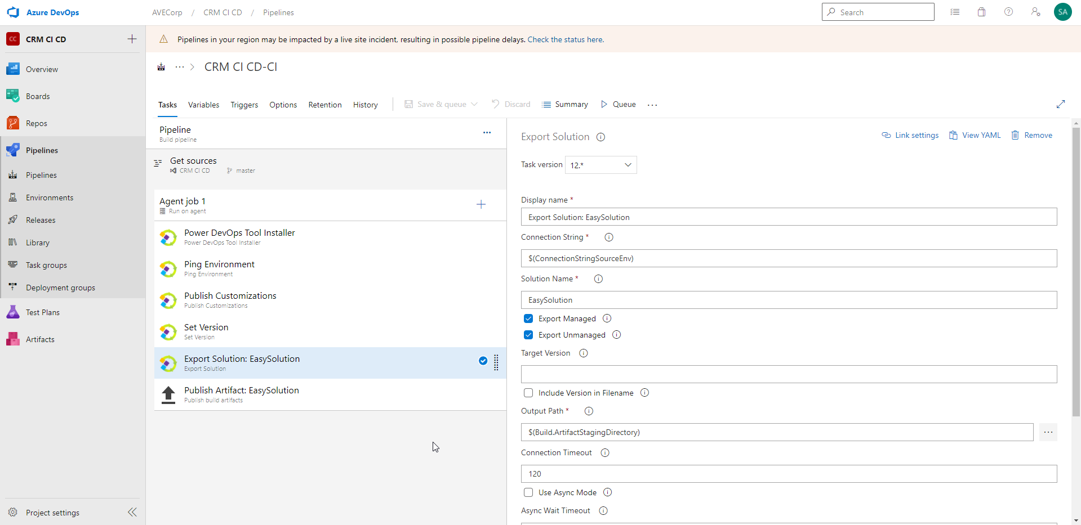1081x525 pixels.
Task: Expand the breadcrumb ellipsis before CRM CI CD-CI
Action: tap(180, 67)
